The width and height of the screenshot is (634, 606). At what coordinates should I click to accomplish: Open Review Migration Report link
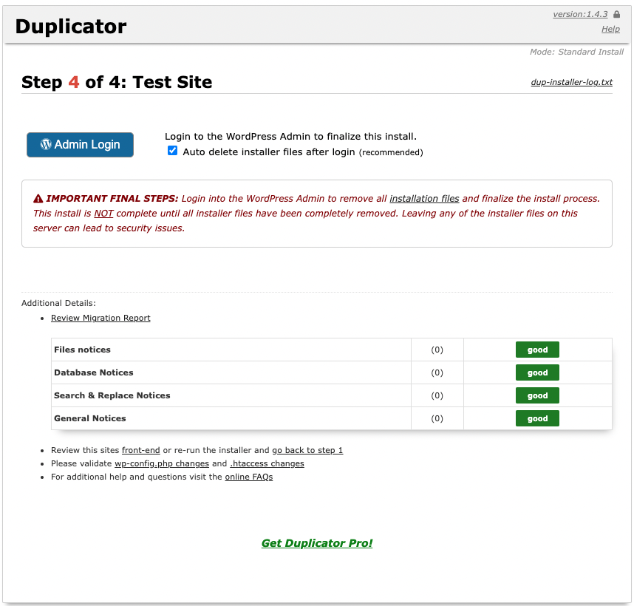[x=100, y=318]
